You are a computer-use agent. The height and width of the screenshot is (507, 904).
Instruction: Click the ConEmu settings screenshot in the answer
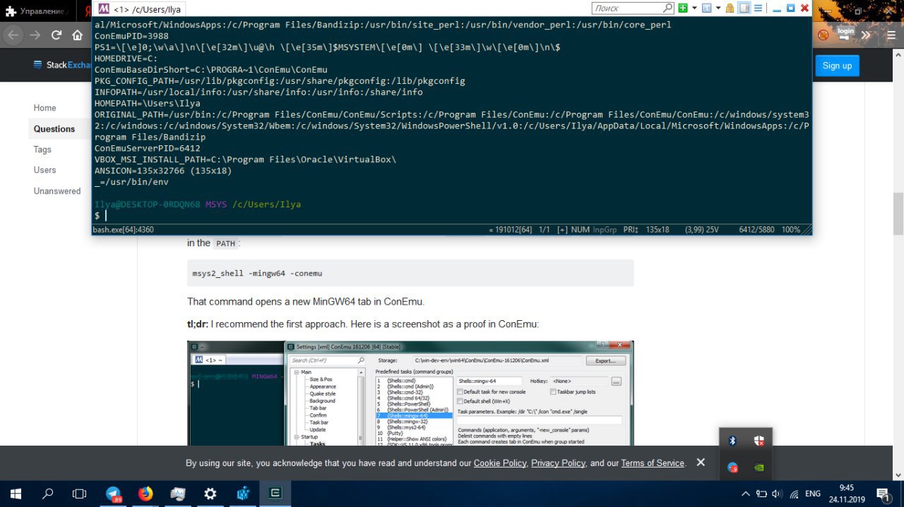(x=410, y=393)
